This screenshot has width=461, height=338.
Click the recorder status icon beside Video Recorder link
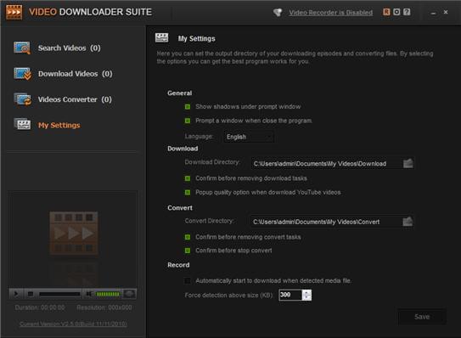pos(278,12)
